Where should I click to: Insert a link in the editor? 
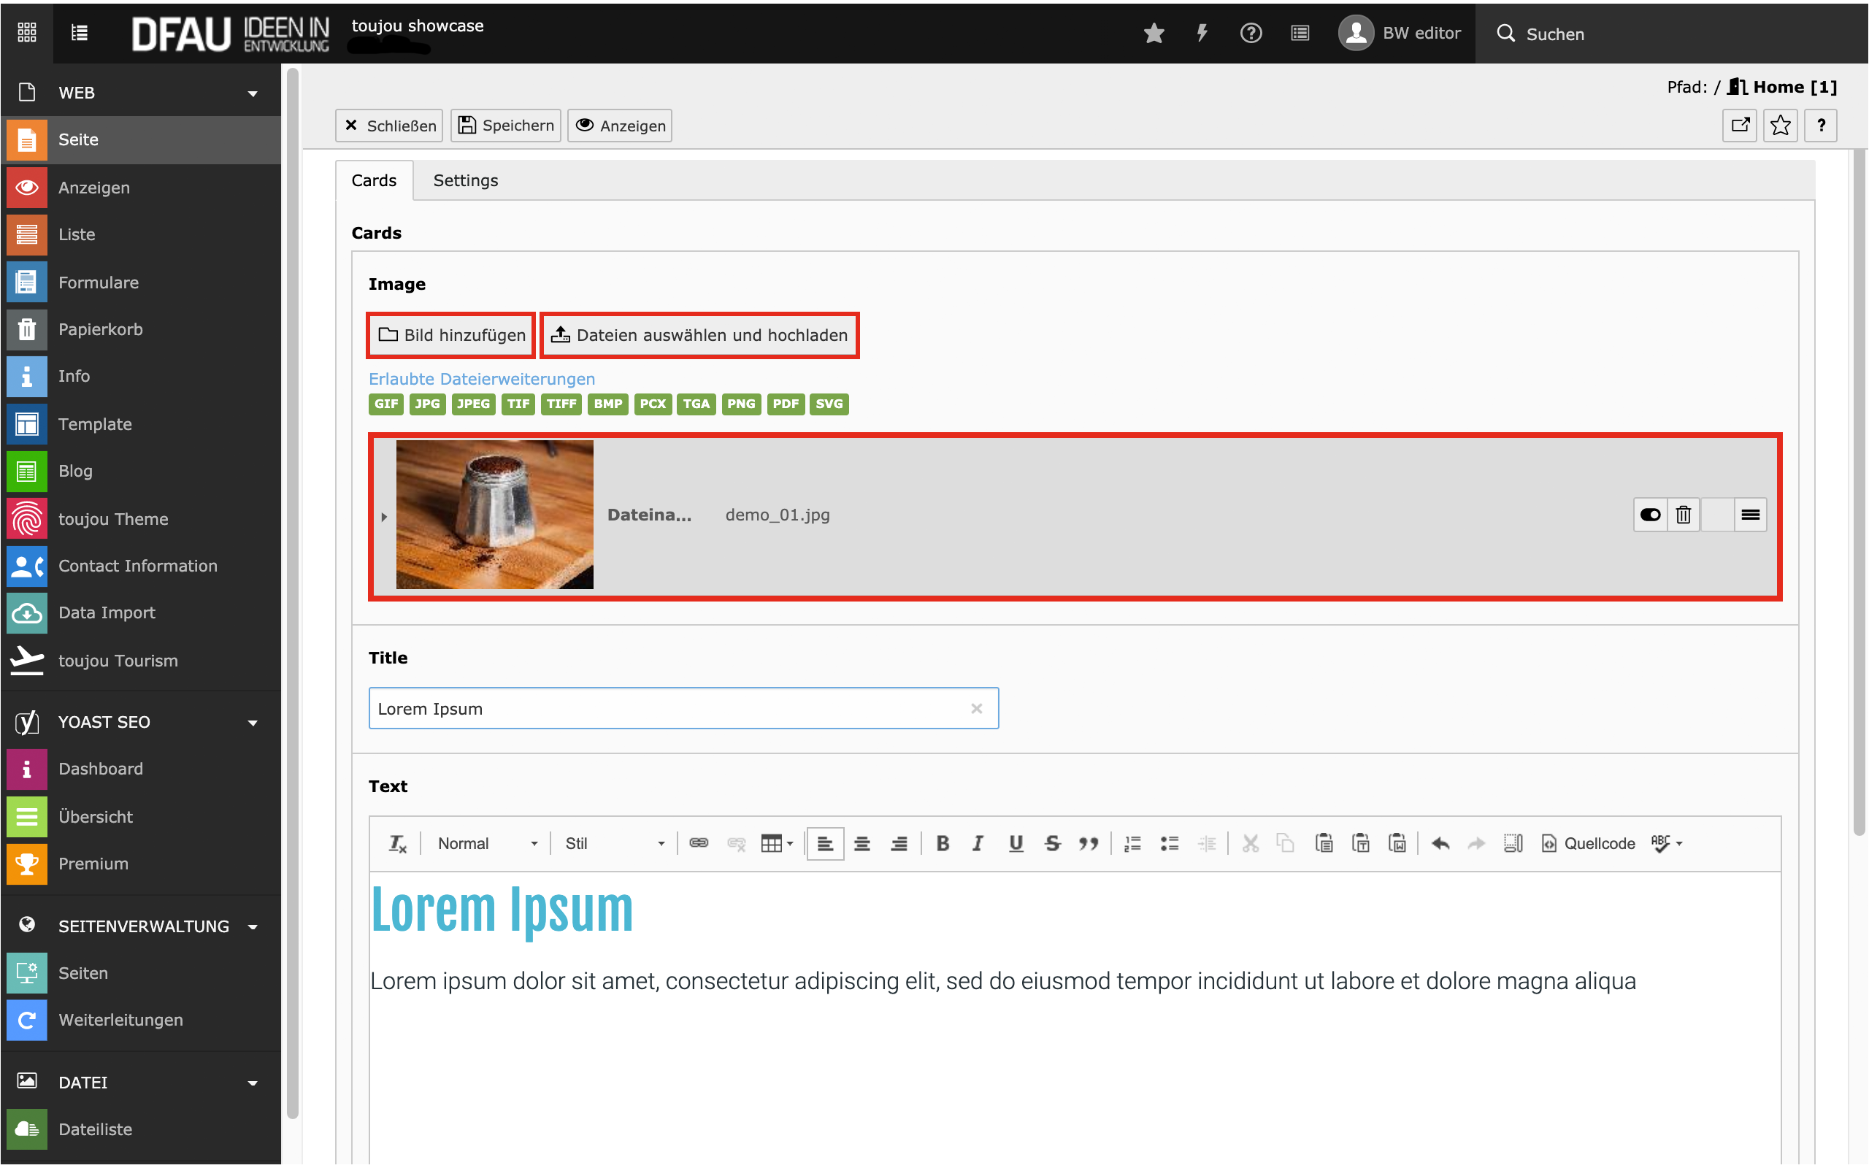[x=699, y=844]
